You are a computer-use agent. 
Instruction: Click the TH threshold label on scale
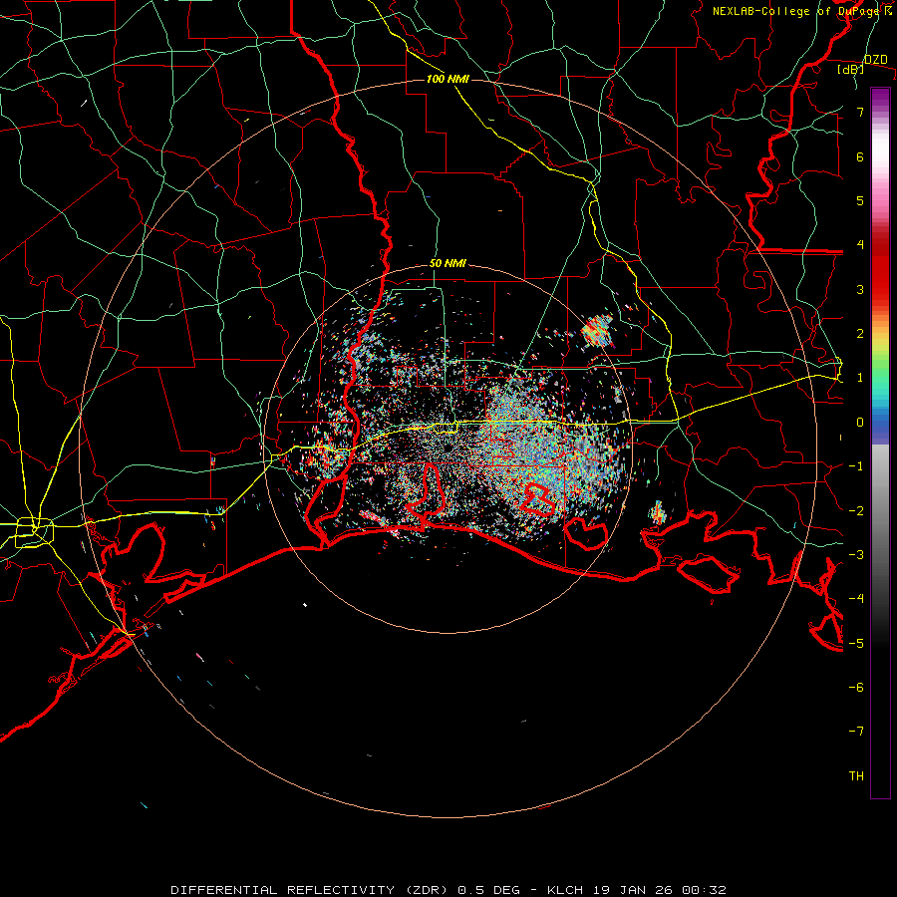[x=856, y=776]
